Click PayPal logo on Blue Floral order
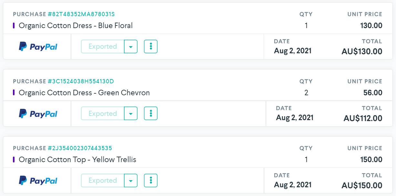Viewport: 396px width, 196px height. pyautogui.click(x=38, y=46)
